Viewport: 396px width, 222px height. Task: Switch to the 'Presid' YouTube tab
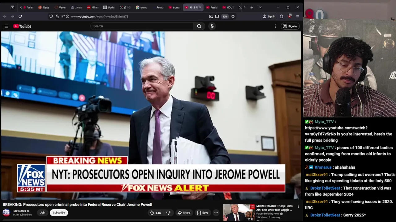212,7
